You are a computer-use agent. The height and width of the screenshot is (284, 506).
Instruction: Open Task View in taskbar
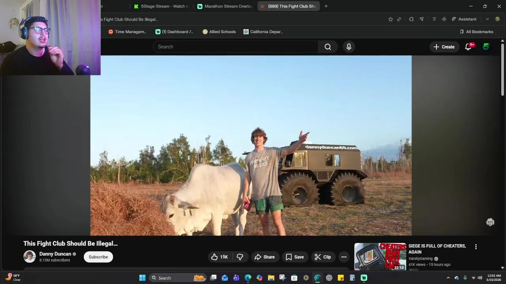[x=213, y=278]
